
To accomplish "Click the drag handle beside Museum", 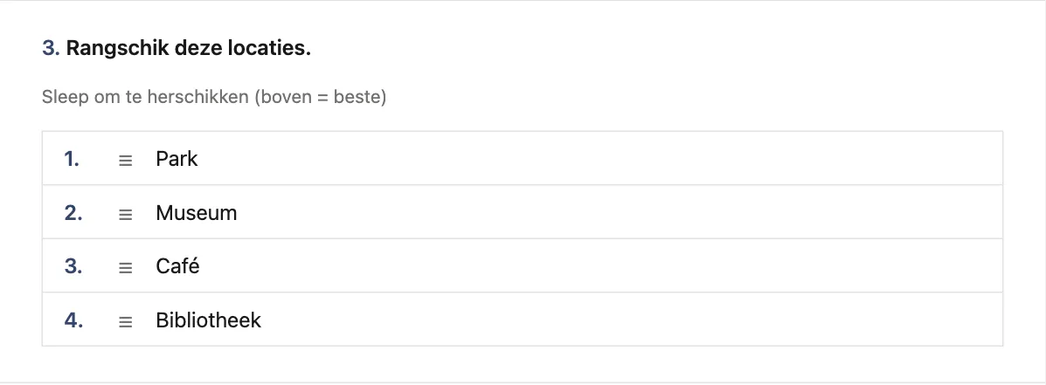I will pos(126,215).
